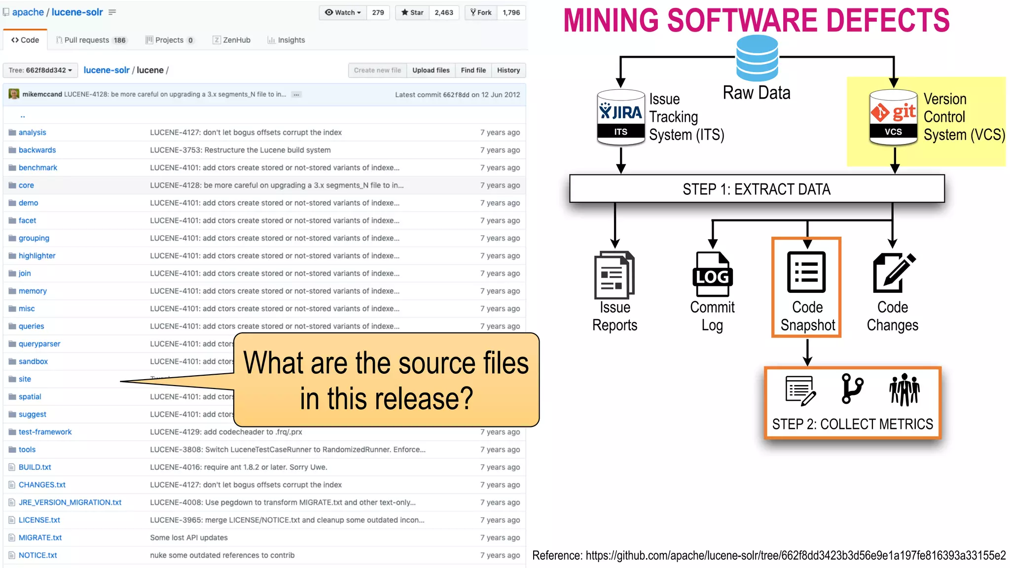Image resolution: width=1010 pixels, height=568 pixels.
Task: Click the Upload files button
Action: (x=431, y=71)
